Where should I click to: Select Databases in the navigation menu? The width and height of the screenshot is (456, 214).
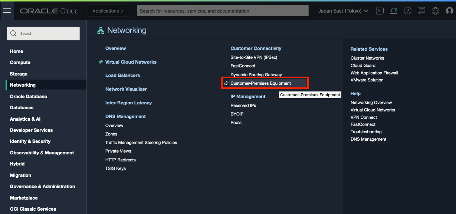coord(22,108)
